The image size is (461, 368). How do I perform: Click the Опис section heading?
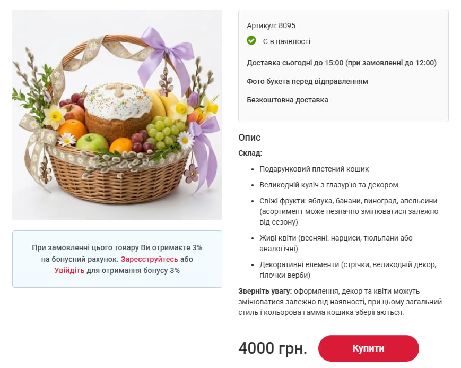(x=248, y=137)
